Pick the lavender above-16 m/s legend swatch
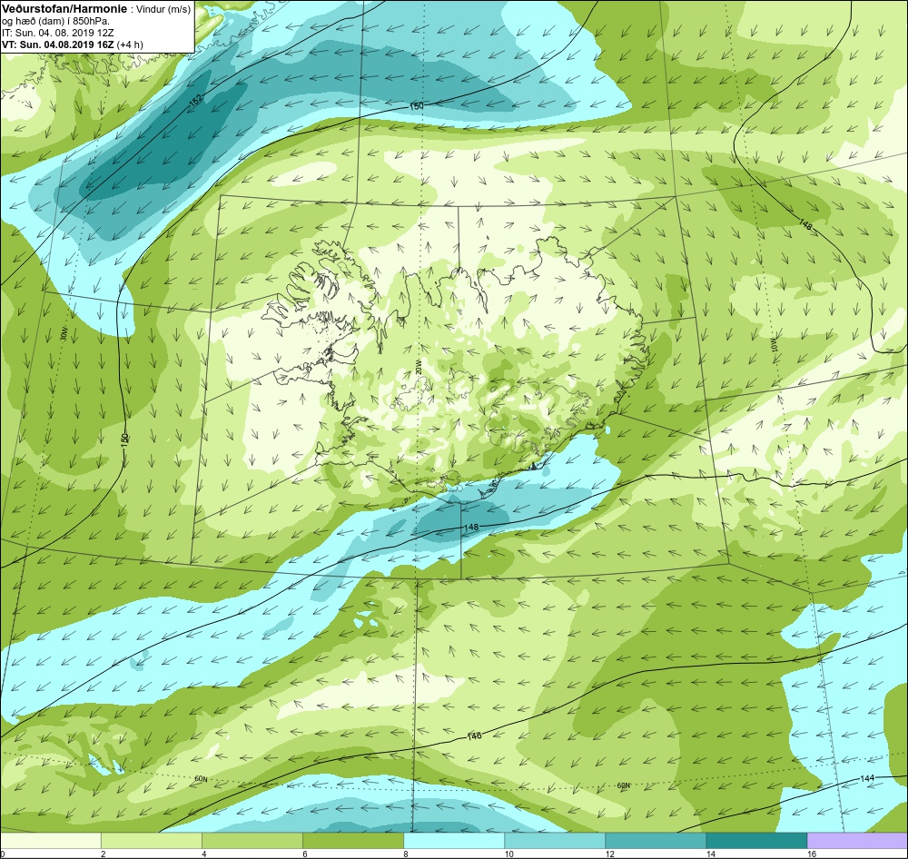 point(858,841)
